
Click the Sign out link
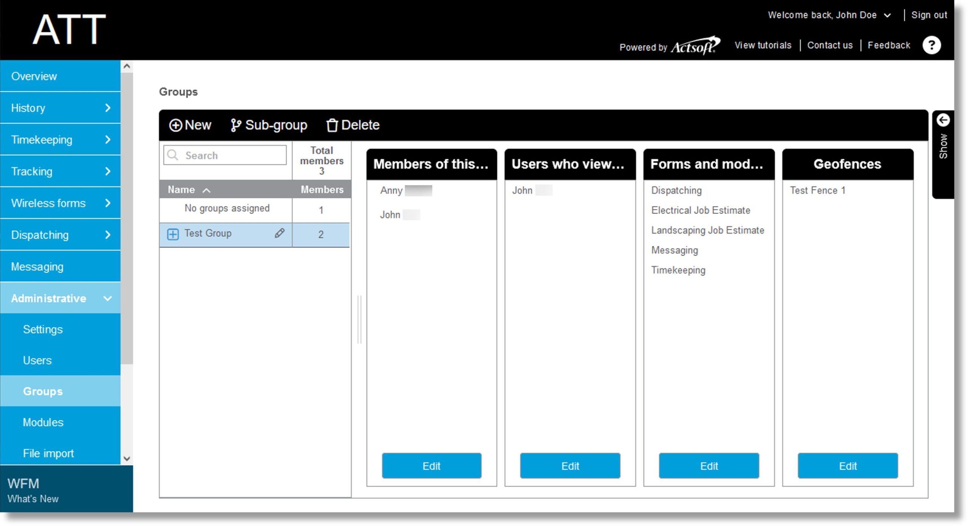coord(929,15)
